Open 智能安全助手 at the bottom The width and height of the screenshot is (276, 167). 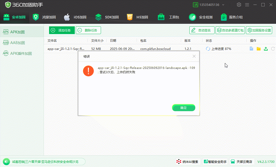click(x=215, y=162)
